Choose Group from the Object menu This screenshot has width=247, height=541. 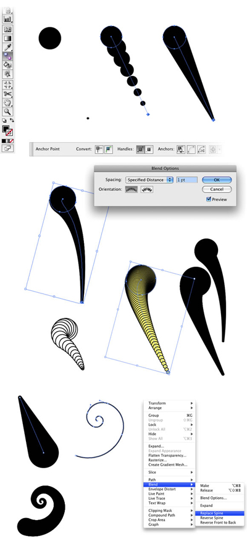(x=169, y=416)
